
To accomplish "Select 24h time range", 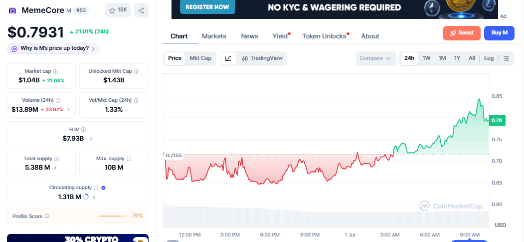I will (409, 58).
